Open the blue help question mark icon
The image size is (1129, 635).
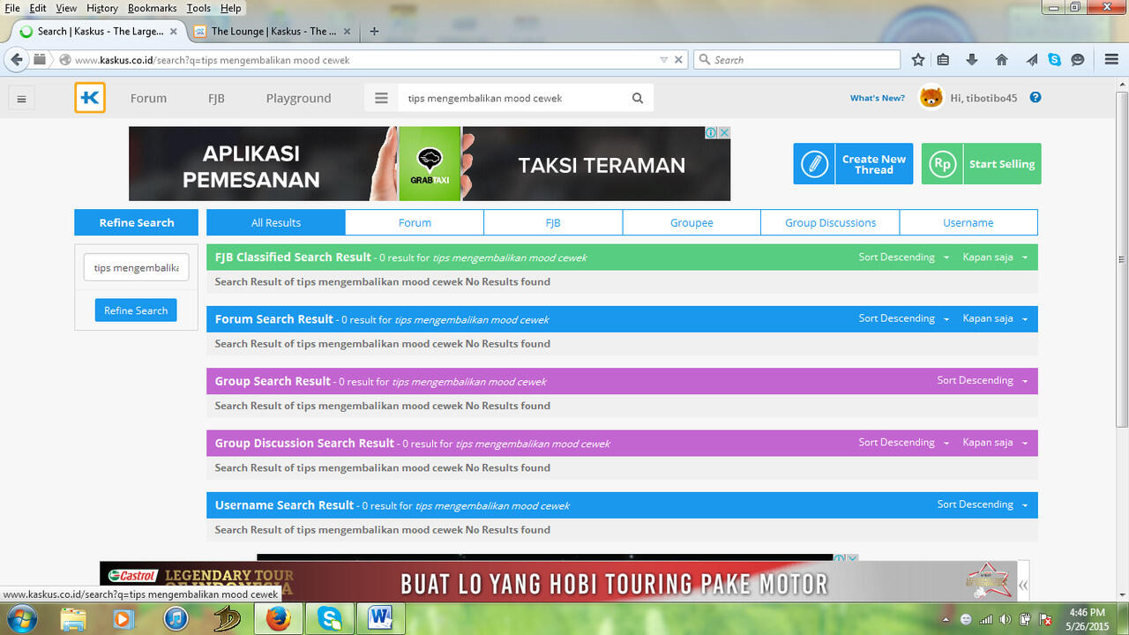pos(1036,97)
